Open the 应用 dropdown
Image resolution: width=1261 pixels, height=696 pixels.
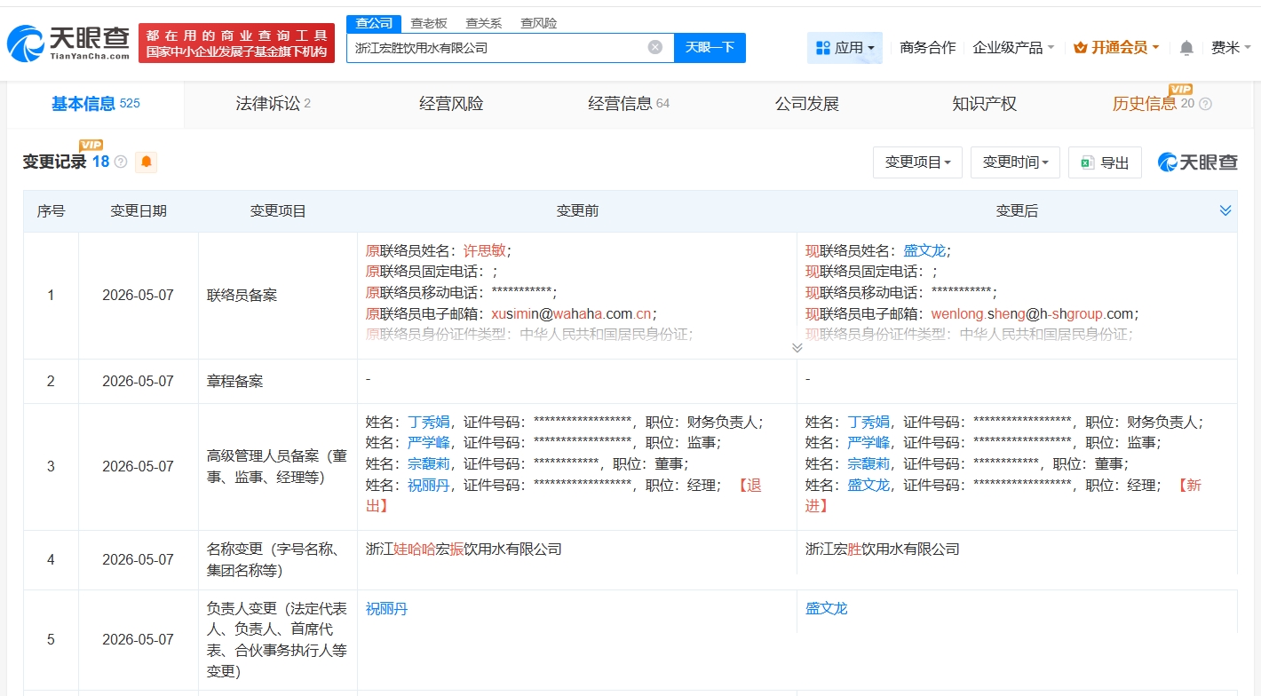845,47
